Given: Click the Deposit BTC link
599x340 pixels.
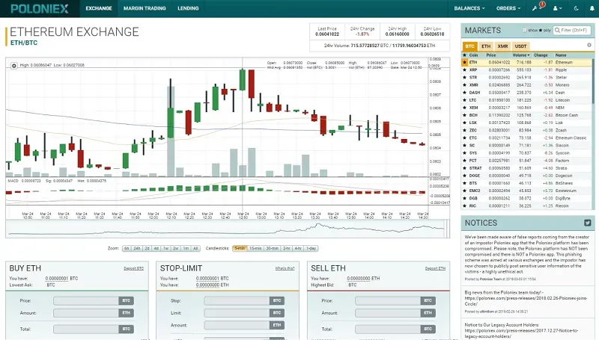Looking at the screenshot, I should [x=134, y=268].
